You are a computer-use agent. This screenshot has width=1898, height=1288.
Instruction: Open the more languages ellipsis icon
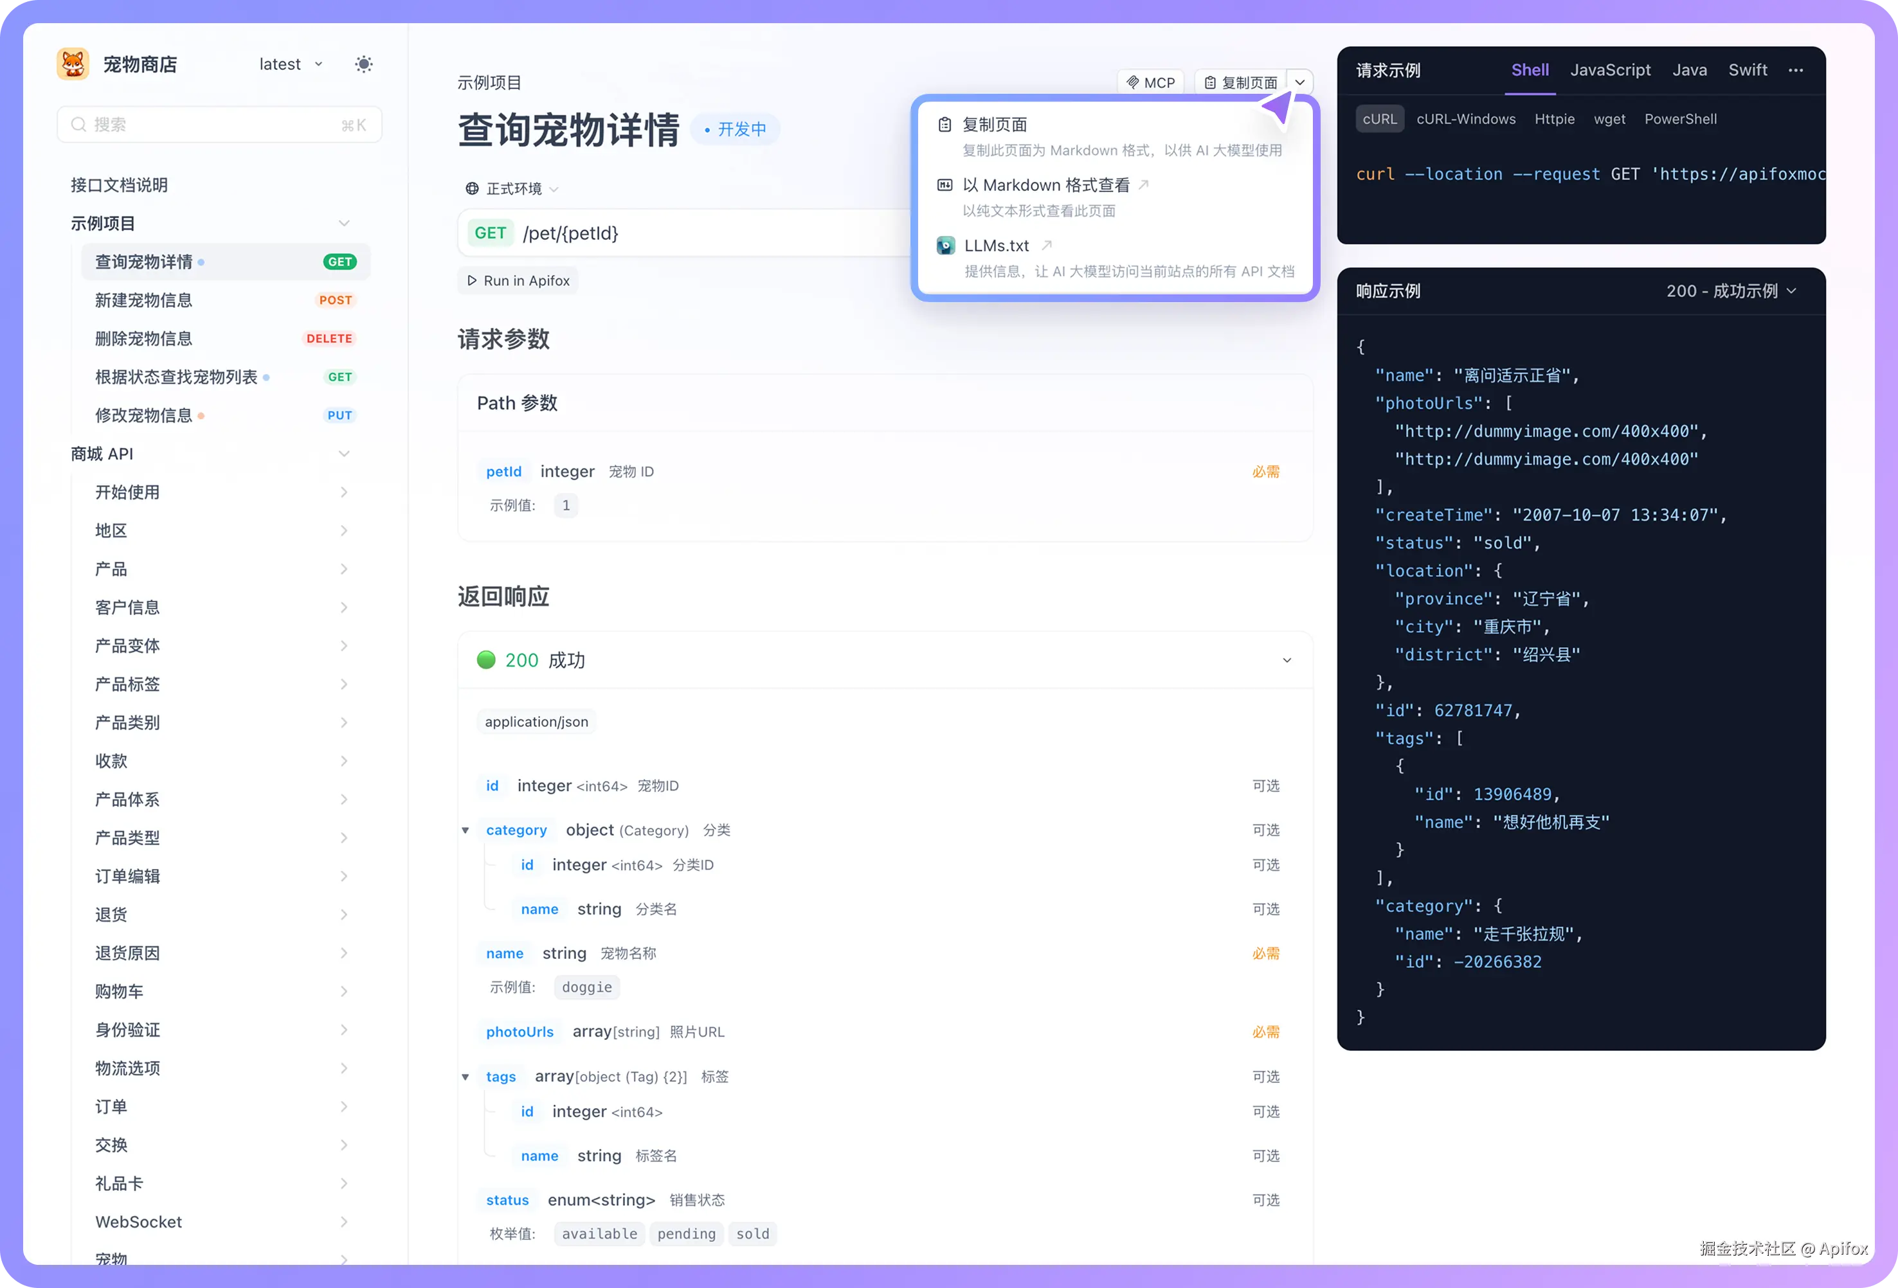click(1795, 70)
